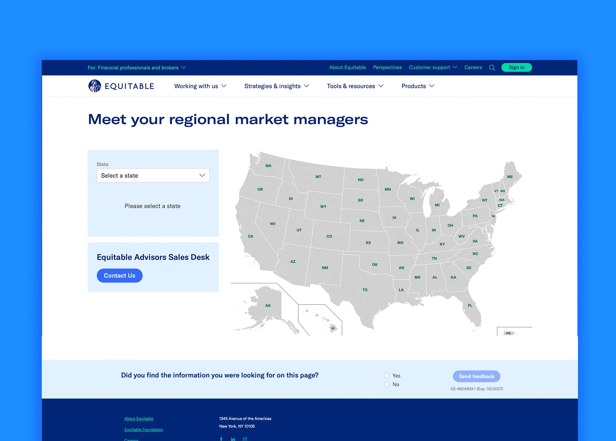Click the Contact Us button
Viewport: 616px width, 441px height.
coord(119,275)
